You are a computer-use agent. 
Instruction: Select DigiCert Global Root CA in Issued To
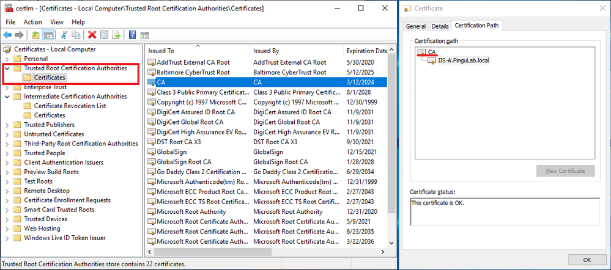click(190, 122)
